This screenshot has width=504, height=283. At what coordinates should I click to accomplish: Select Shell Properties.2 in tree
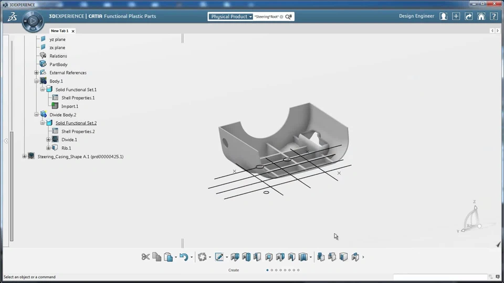tap(78, 131)
